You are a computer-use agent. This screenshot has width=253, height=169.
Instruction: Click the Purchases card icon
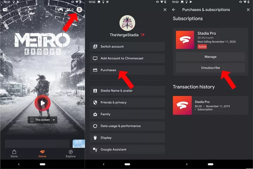coord(95,70)
